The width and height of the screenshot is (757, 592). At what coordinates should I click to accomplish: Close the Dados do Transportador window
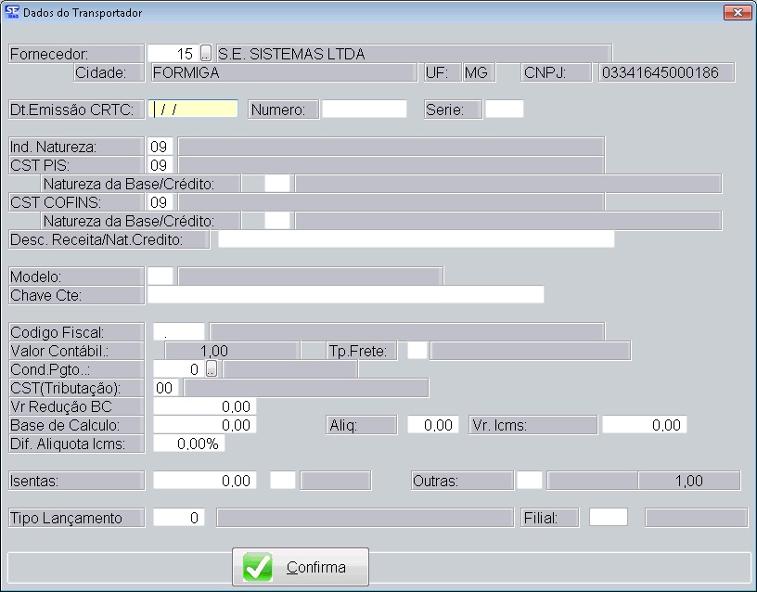point(738,13)
